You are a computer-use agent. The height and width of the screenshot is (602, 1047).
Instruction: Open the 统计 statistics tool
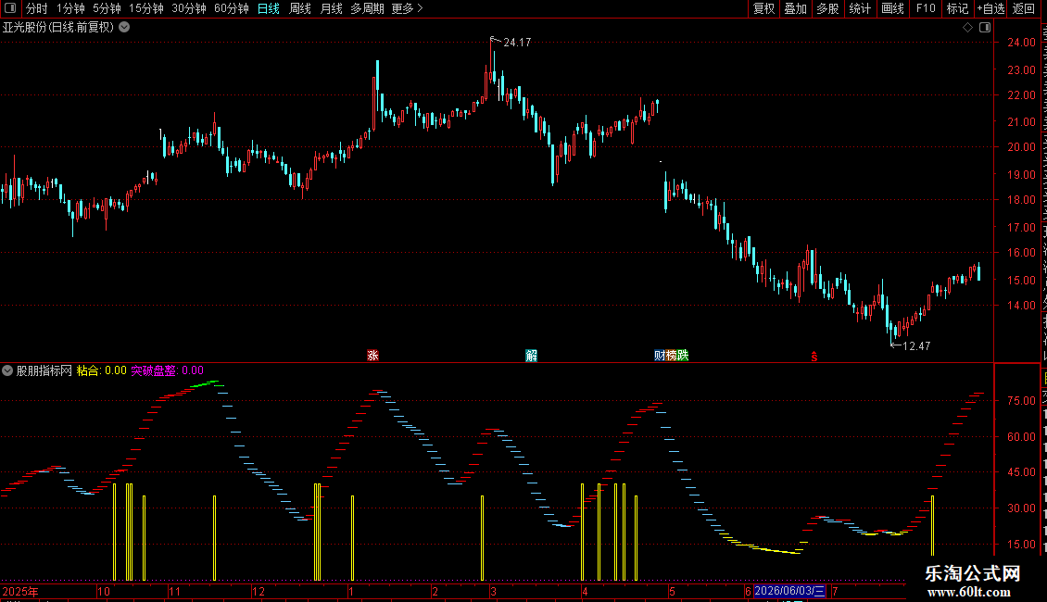859,8
